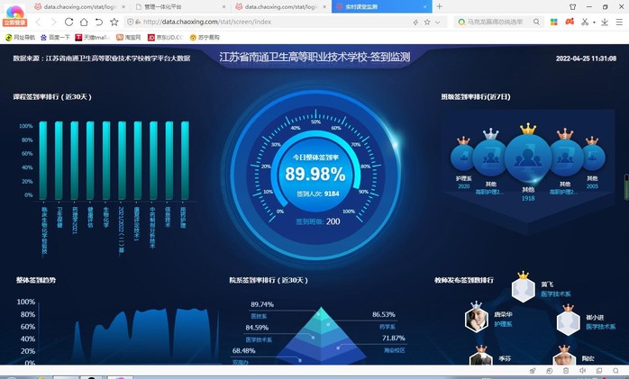Viewport: 629px width, 379px height.
Task: Switch to the 管理一体化平台 tab
Action: (x=179, y=7)
